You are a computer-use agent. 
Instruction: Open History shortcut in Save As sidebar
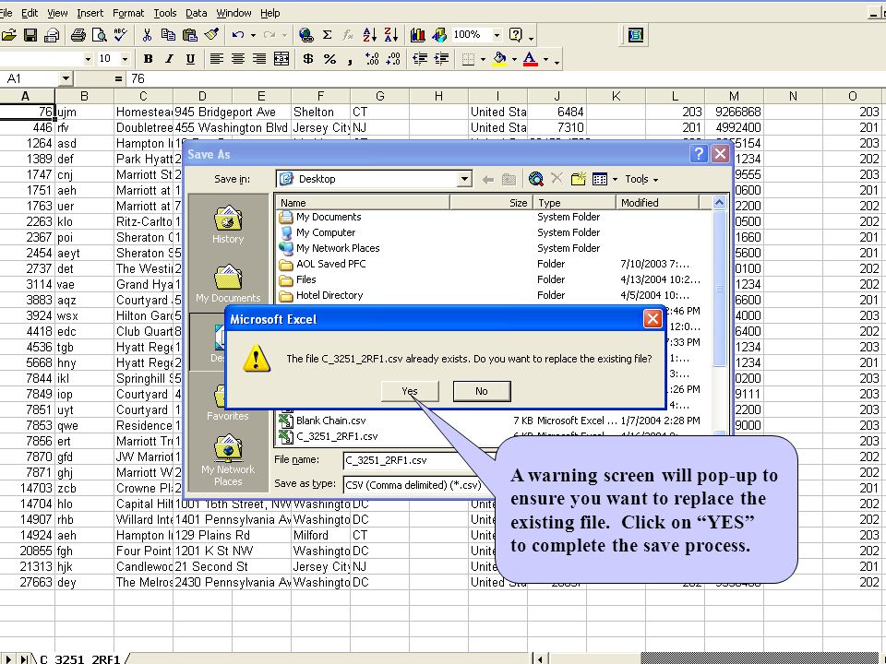click(228, 224)
